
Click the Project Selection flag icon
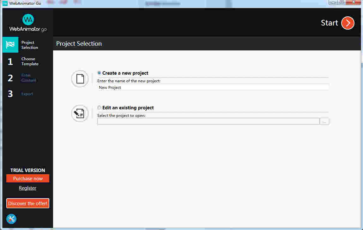10,45
